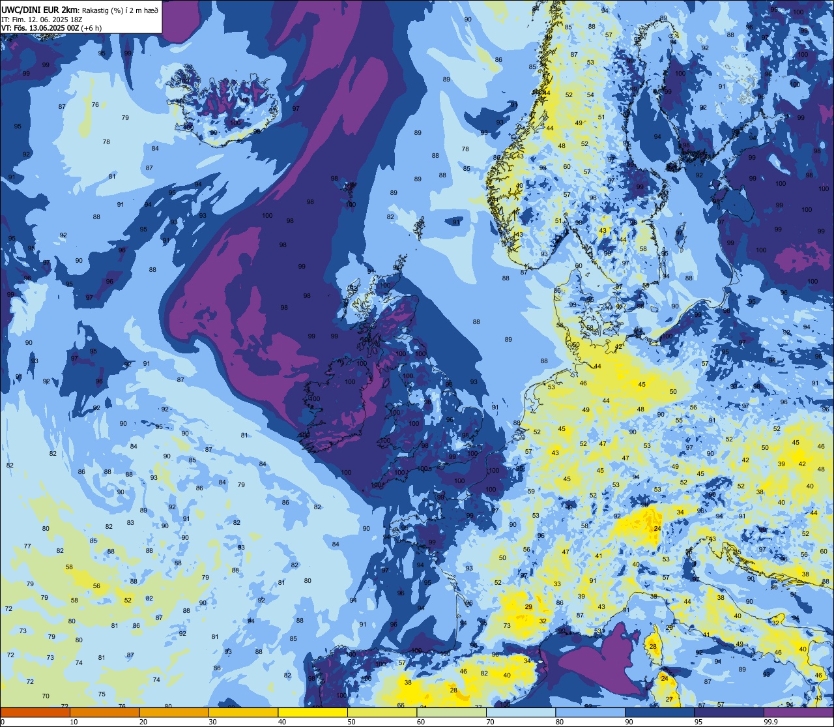Click the "10" tick label on the legend
Image resolution: width=834 pixels, height=727 pixels.
pos(74,722)
